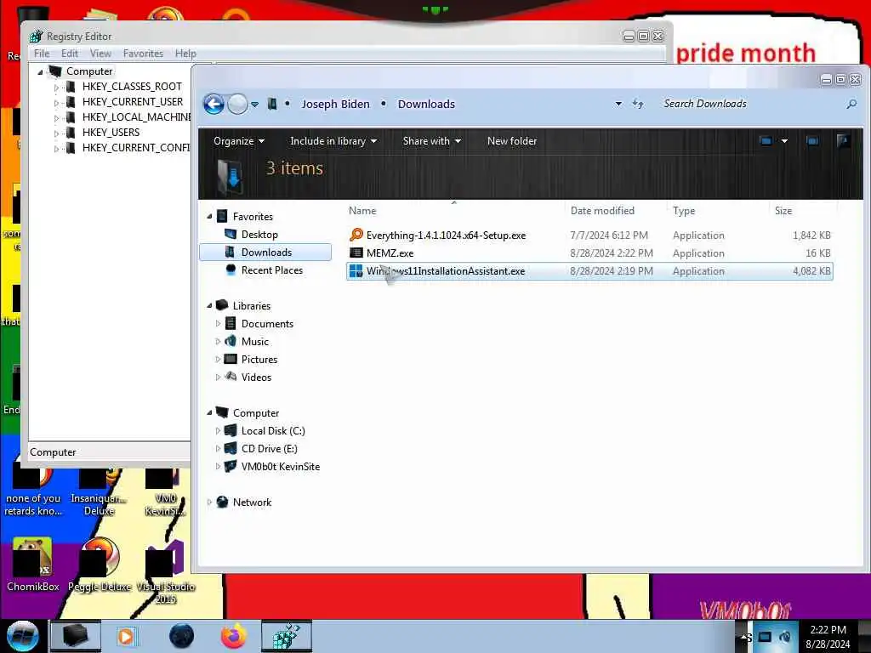
Task: Click the Network globe icon
Action: 222,502
